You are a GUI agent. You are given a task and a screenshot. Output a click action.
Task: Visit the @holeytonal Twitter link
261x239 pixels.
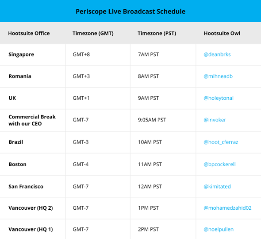(x=219, y=98)
